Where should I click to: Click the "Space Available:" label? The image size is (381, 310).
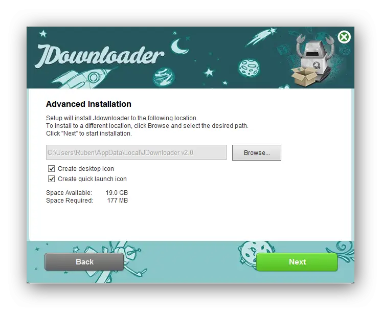(69, 193)
